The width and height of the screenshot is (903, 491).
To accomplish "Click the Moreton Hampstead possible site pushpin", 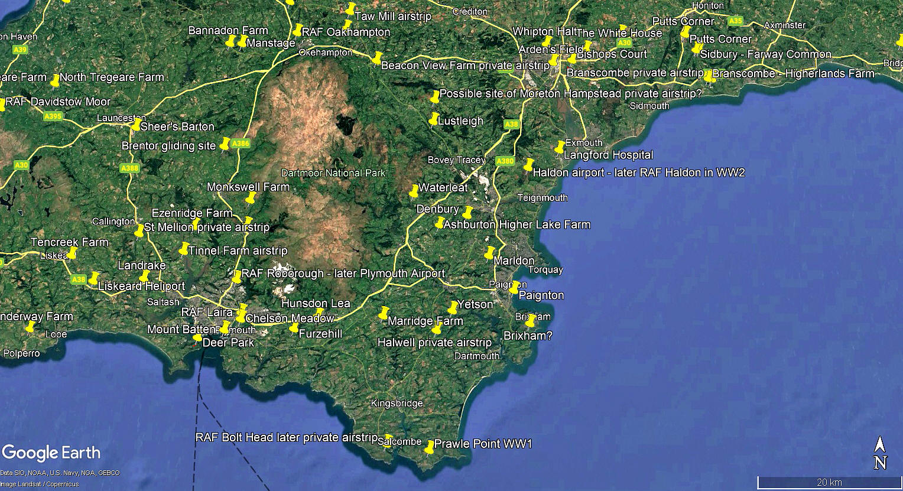I will [x=436, y=96].
